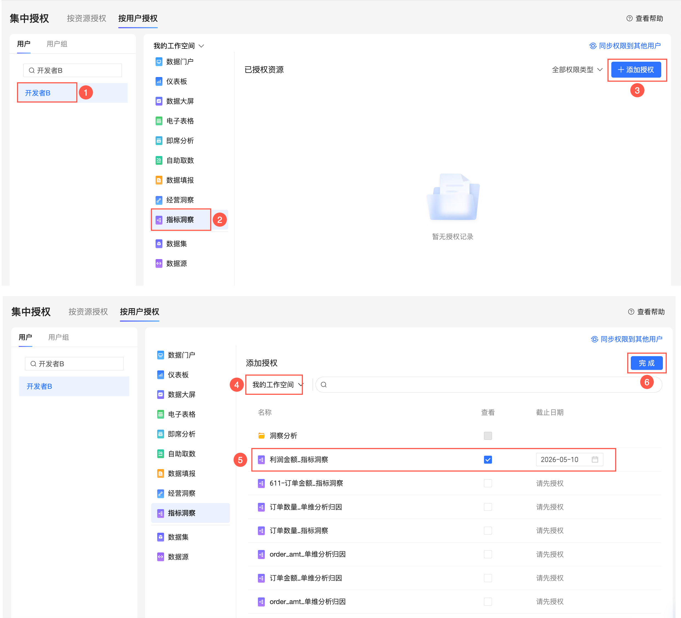Expand the 全部权限类型 dropdown
Viewport: 681px width, 618px height.
coord(577,70)
